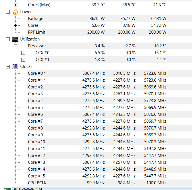192x190 pixels.
Task: Expand the CCX #0 node
Action: pyautogui.click(x=23, y=53)
